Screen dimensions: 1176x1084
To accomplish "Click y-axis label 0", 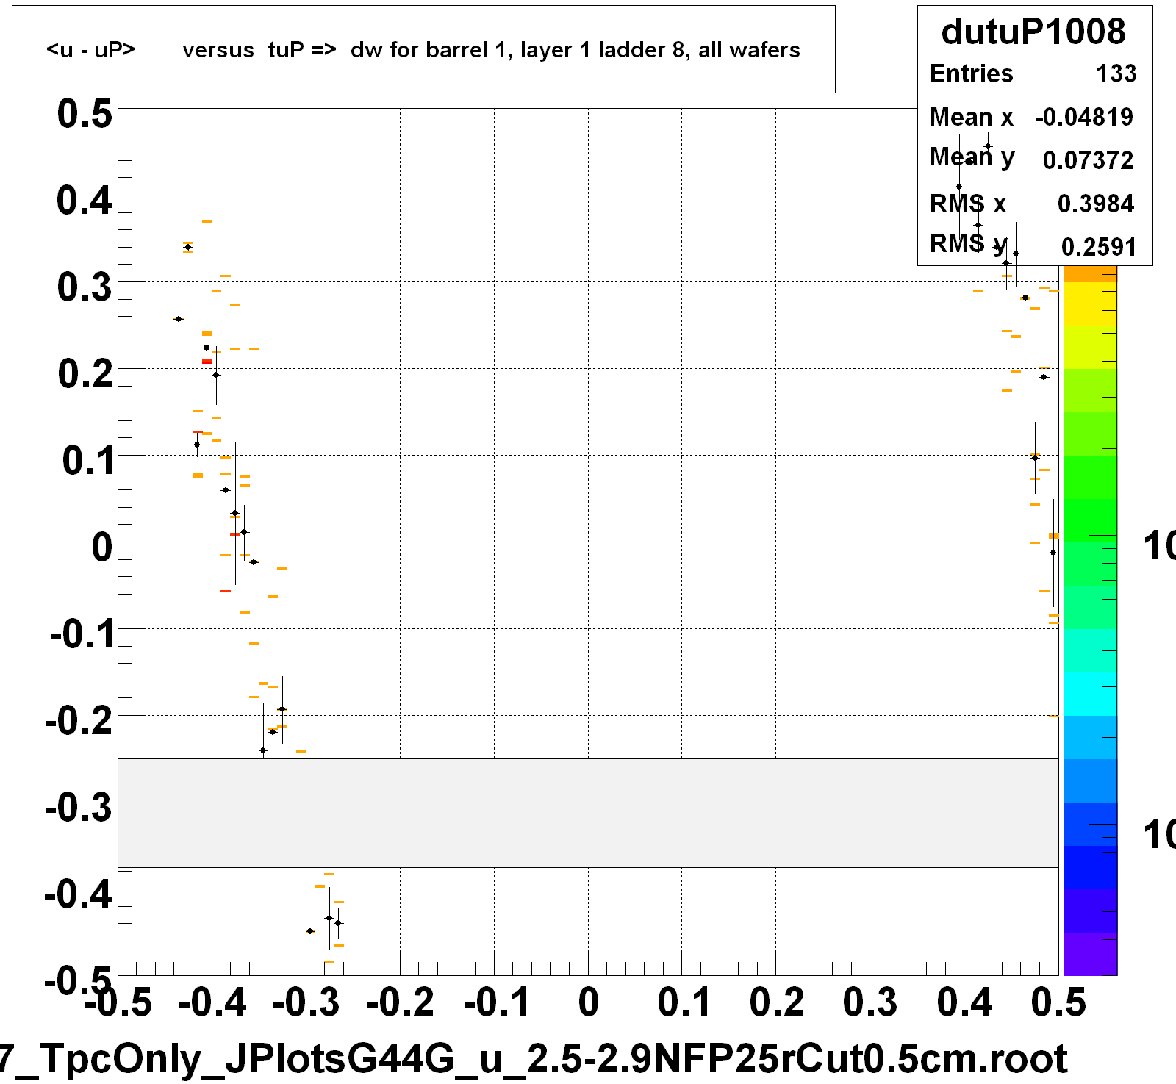I will (102, 547).
